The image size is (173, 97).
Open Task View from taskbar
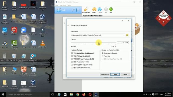point(53,94)
